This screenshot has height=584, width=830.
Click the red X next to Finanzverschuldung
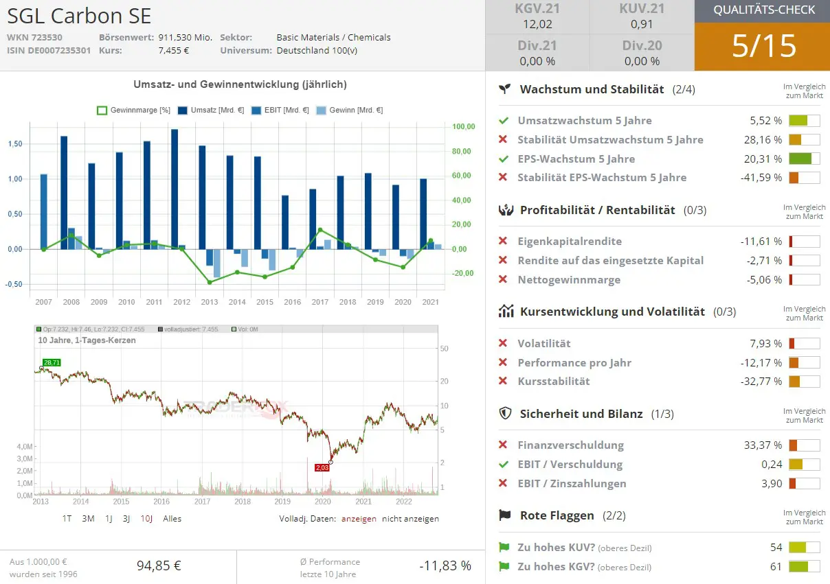click(x=504, y=445)
